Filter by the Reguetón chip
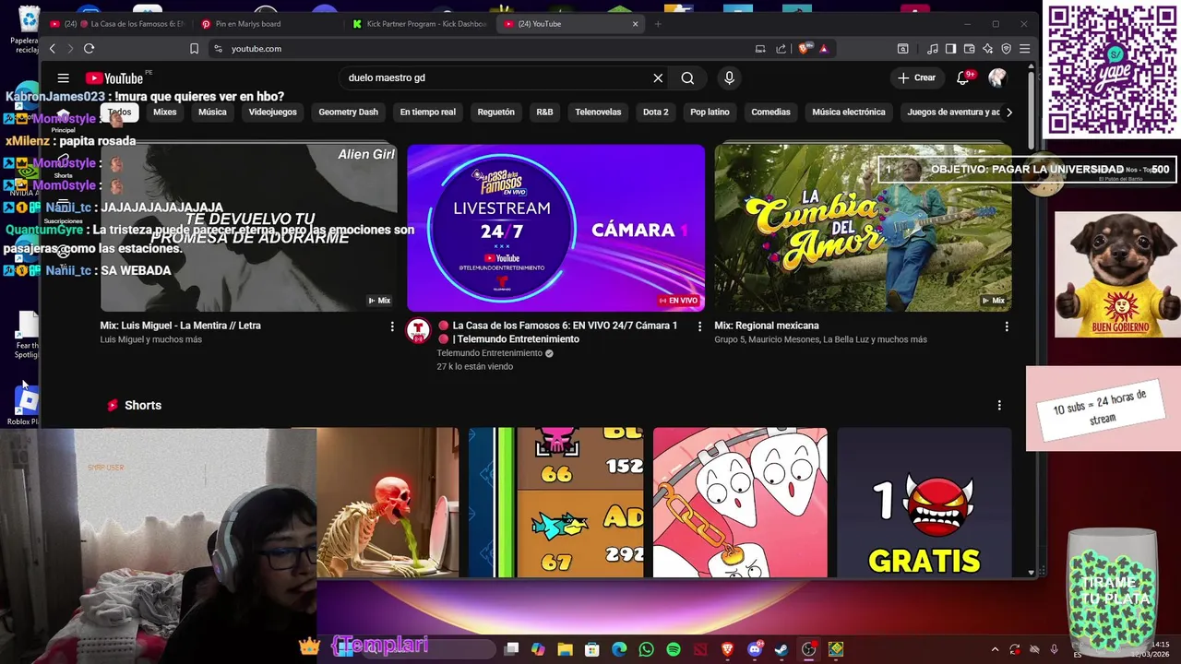 point(496,113)
